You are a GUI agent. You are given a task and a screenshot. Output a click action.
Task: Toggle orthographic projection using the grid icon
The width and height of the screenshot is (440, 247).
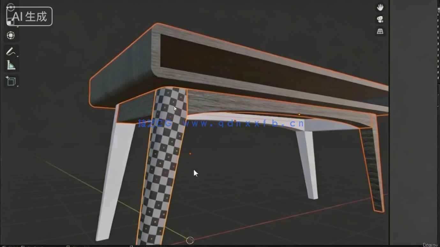(380, 32)
